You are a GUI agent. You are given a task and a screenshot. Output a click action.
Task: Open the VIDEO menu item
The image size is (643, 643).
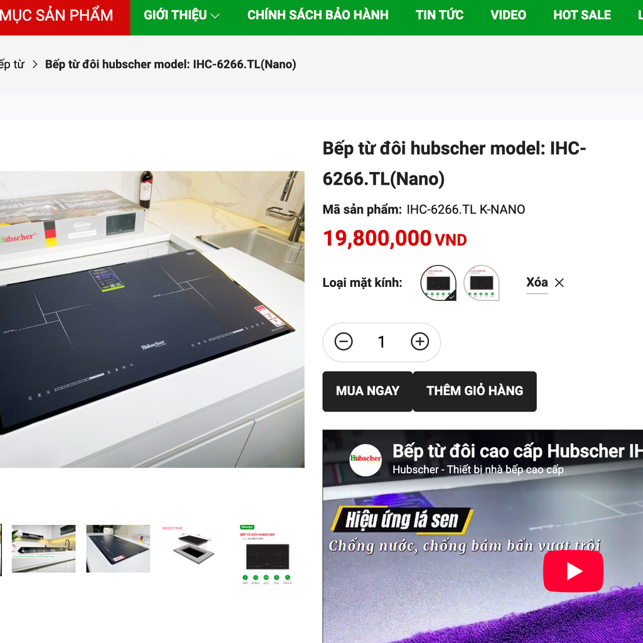point(508,15)
